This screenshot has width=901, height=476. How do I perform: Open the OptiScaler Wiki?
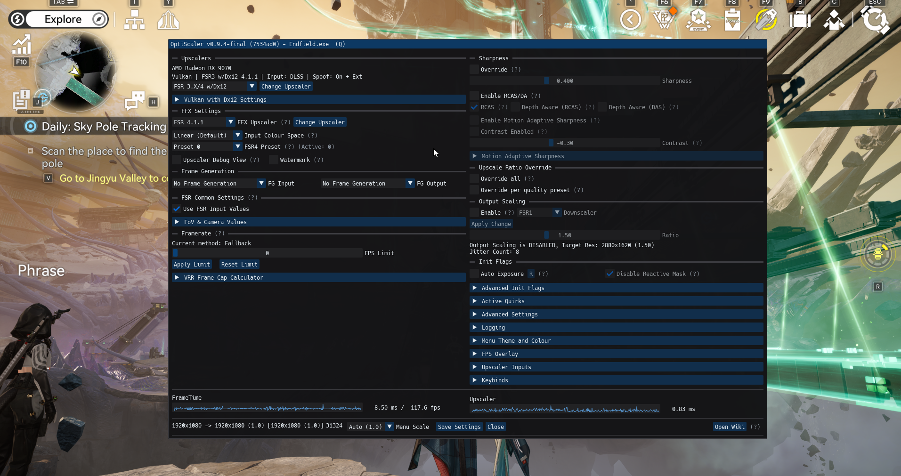(730, 427)
